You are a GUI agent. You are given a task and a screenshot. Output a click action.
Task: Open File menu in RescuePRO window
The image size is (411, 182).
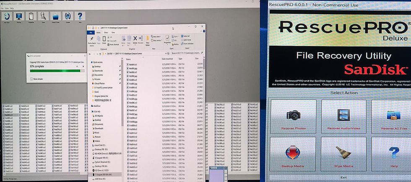[2, 8]
